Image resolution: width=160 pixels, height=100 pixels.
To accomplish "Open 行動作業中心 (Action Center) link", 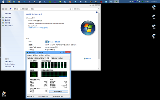I will [x=8, y=61].
